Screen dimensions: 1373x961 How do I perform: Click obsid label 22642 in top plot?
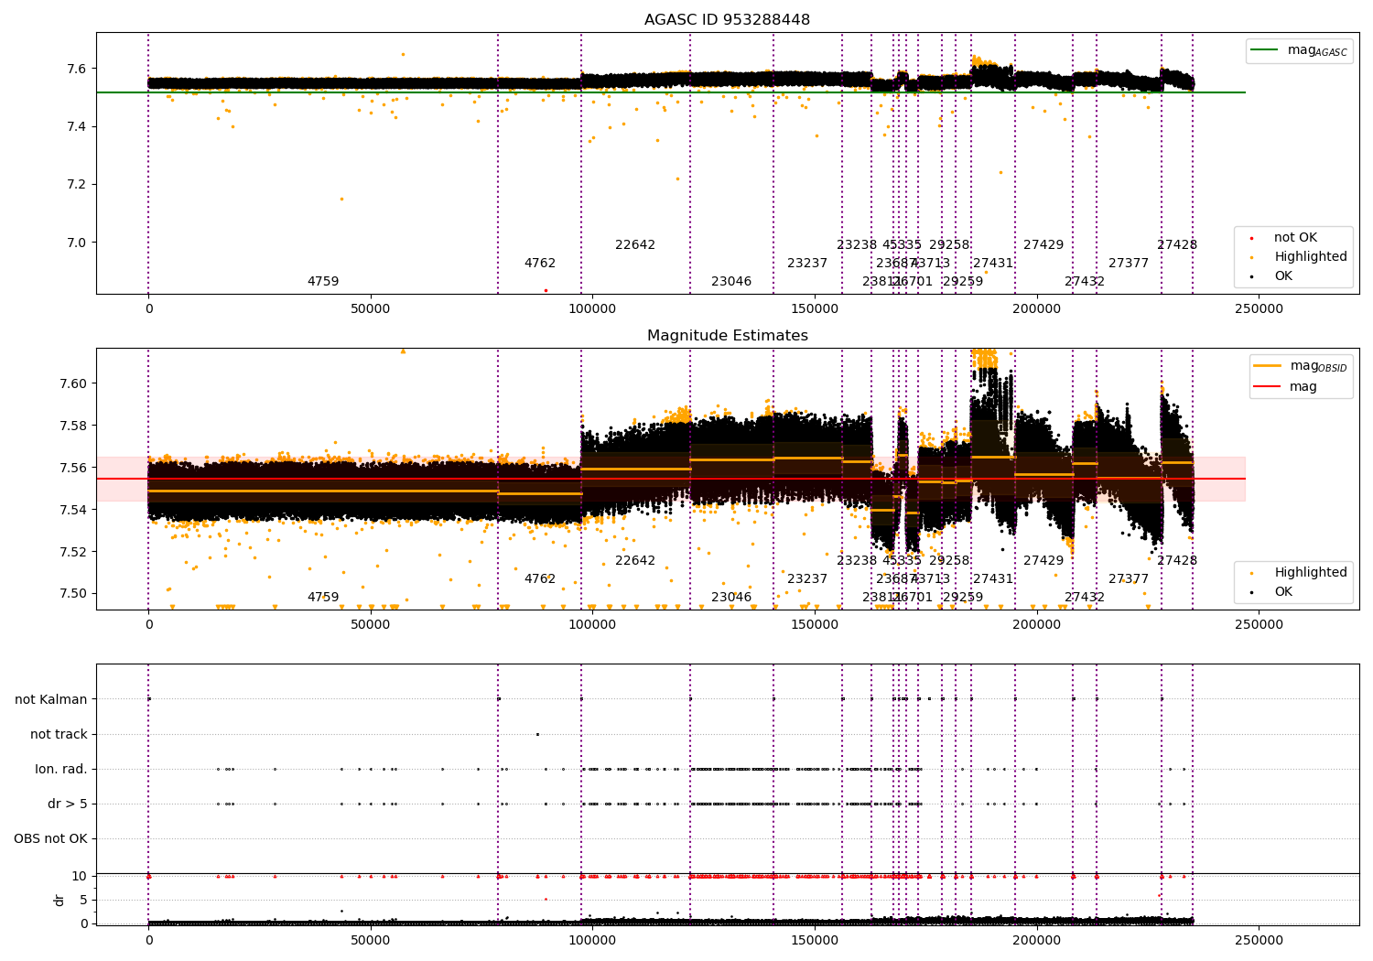[x=635, y=245]
